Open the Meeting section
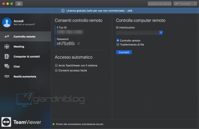 click(x=25, y=46)
